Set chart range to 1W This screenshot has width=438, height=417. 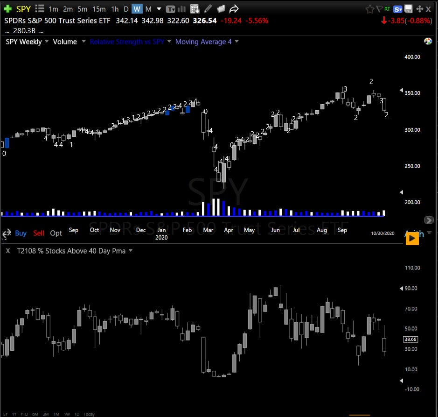[x=67, y=414]
